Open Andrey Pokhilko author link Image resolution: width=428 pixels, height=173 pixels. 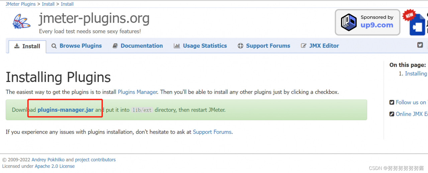point(48,160)
